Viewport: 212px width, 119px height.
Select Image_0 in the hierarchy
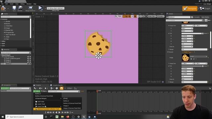(8, 60)
